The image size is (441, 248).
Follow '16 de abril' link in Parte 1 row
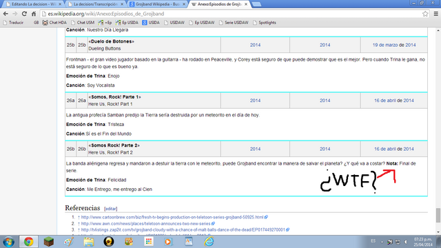tap(384, 101)
